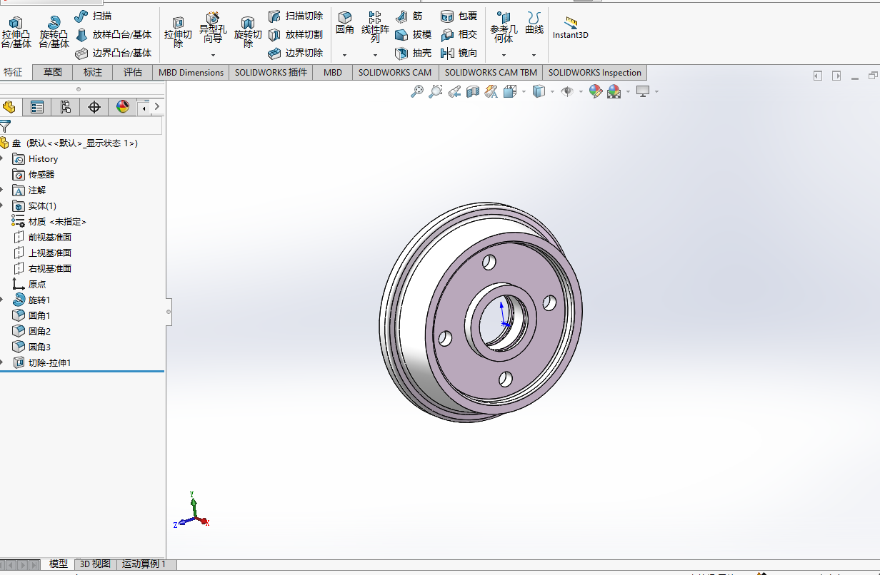Click the 相交 intersect tool
The image size is (880, 575).
459,34
